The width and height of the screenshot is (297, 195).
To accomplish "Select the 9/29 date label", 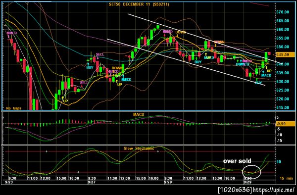I will [x=247, y=182].
